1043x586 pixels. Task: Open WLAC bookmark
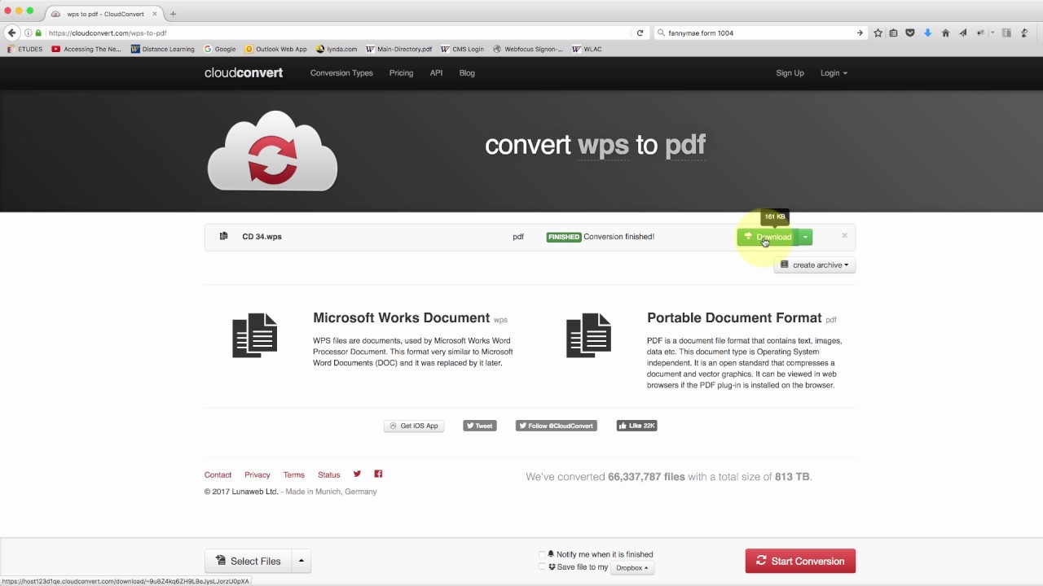587,49
